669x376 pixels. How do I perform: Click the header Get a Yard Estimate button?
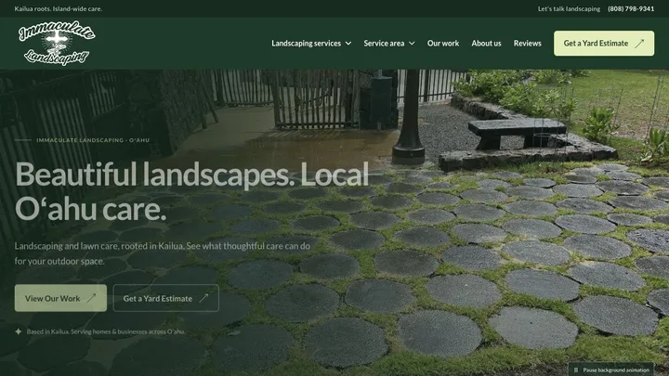[x=604, y=43]
